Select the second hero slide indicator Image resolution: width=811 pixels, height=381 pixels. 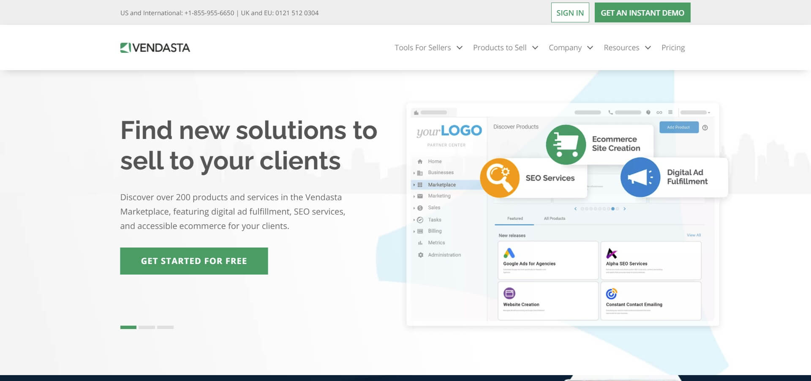pyautogui.click(x=147, y=327)
